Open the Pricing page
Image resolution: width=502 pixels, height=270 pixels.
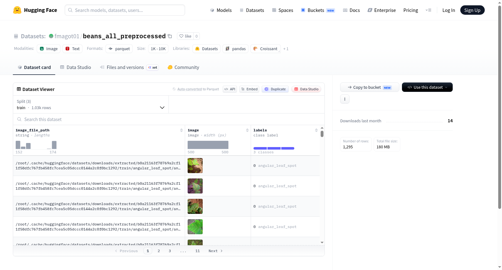411,10
